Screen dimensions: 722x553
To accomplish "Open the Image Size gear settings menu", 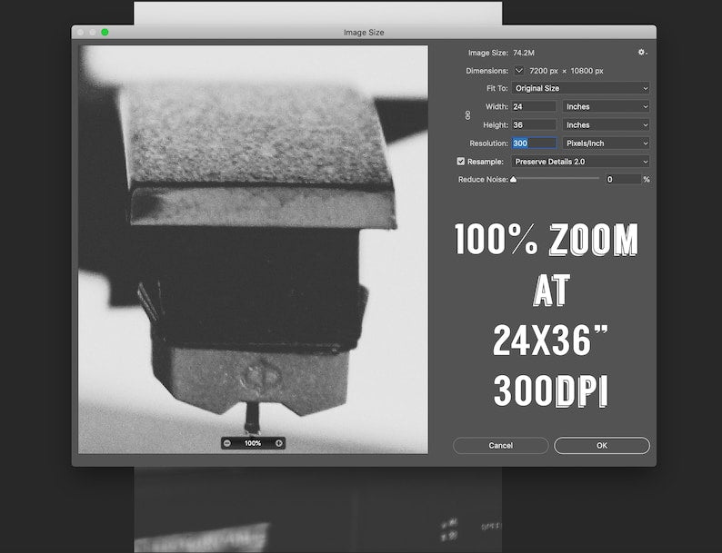I will (642, 53).
